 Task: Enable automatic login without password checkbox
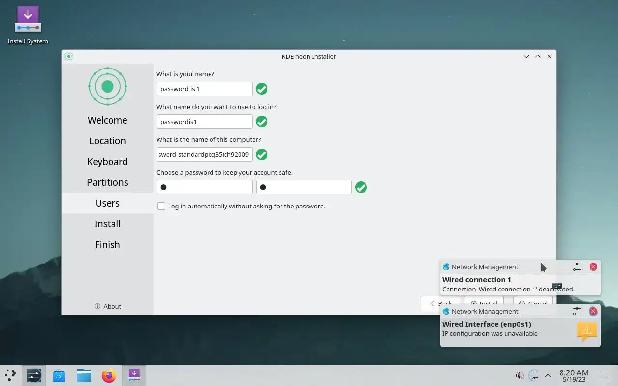pos(161,206)
